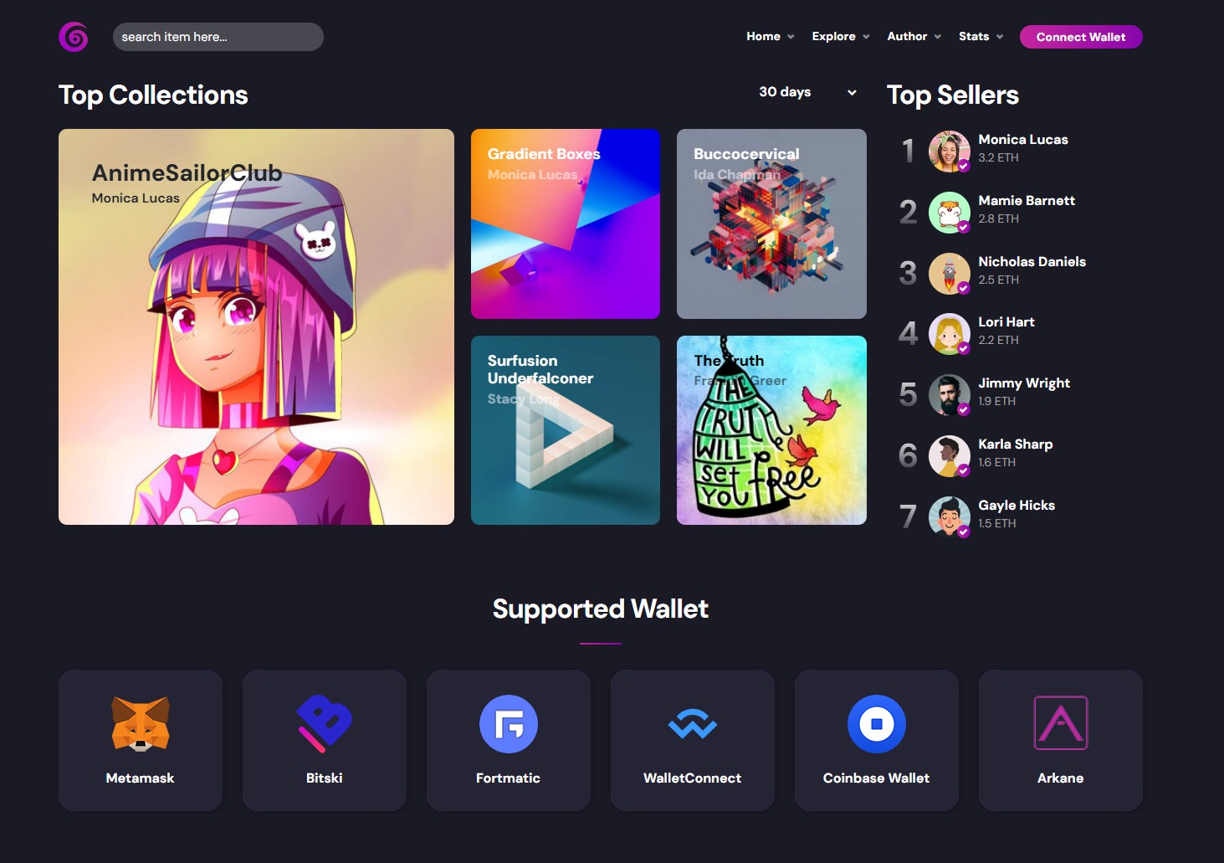Open Jimmy Wright's seller avatar
Image resolution: width=1224 pixels, height=863 pixels.
949,395
